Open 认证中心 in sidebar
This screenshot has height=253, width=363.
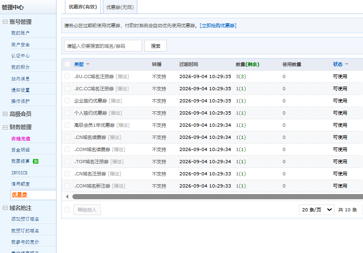(21, 56)
